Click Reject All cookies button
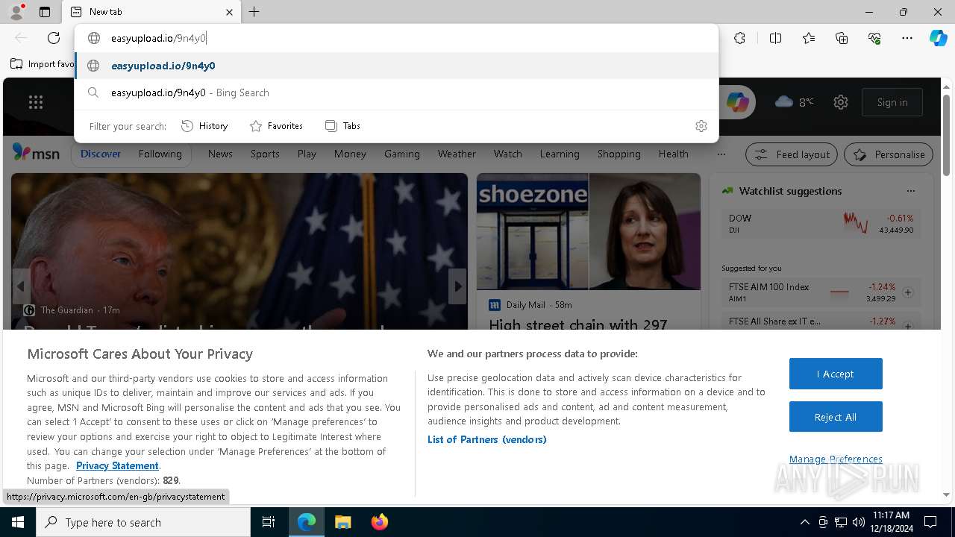This screenshot has height=537, width=955. coord(836,417)
